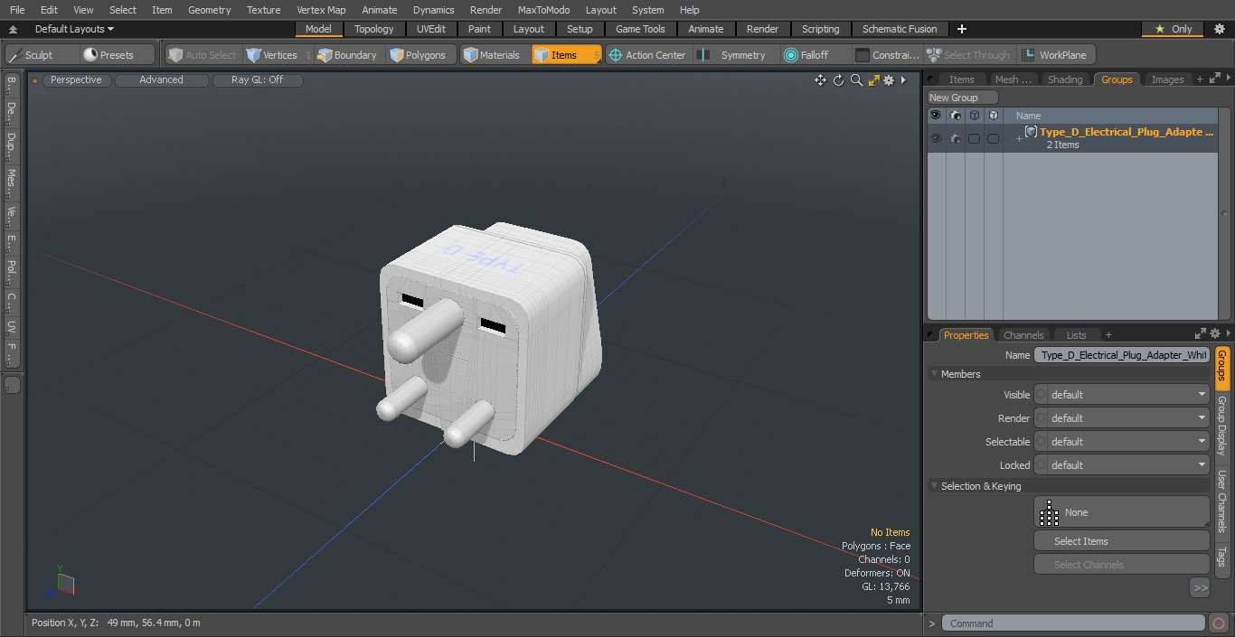This screenshot has height=637, width=1235.
Task: Click the XYZ axis gizmo in viewport
Action: (63, 581)
